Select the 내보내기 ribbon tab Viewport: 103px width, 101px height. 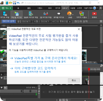(x=65, y=8)
